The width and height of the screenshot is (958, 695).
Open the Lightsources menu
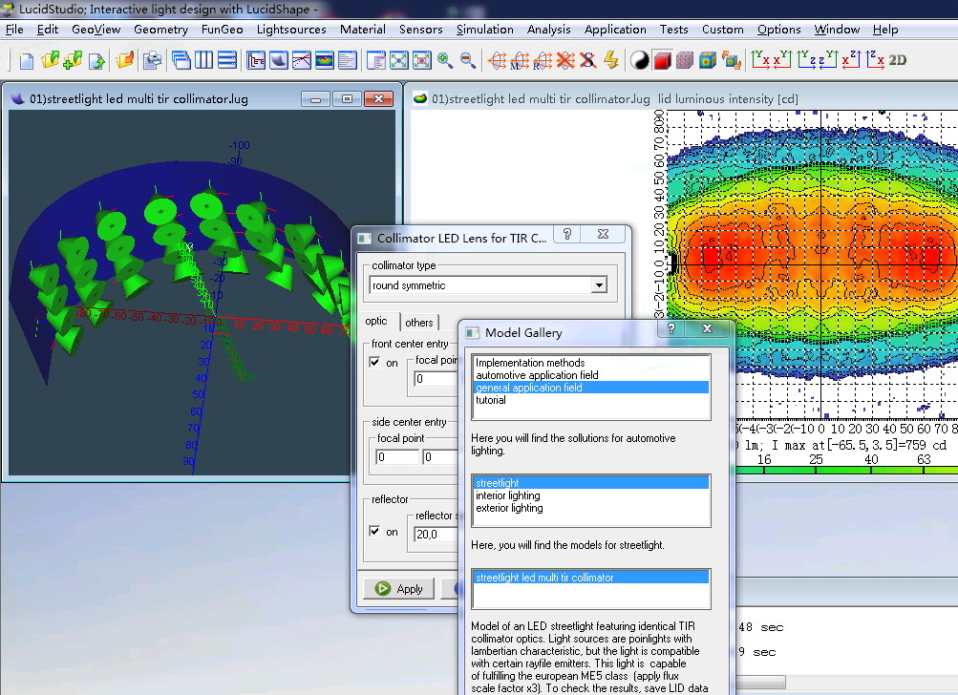click(291, 30)
